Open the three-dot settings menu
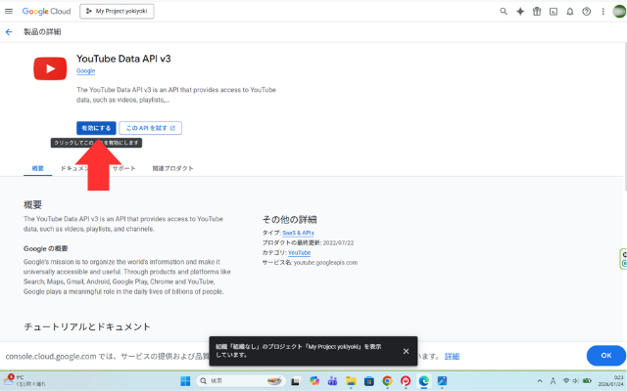This screenshot has width=627, height=391. [x=602, y=12]
